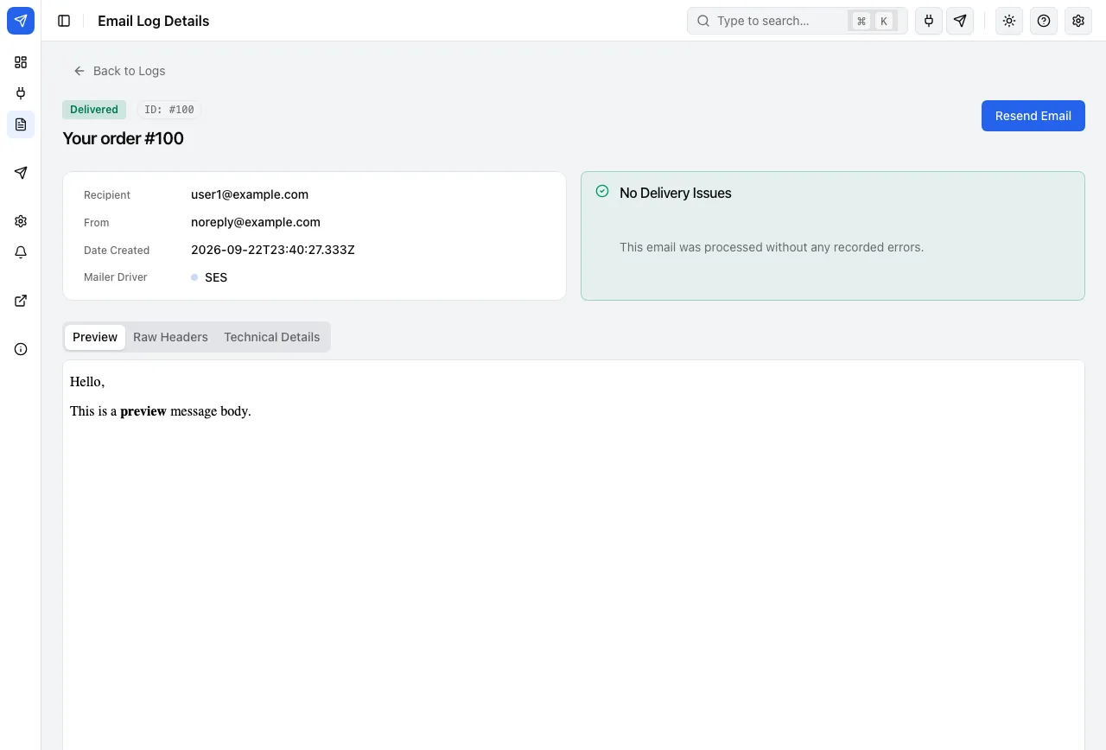Open the external link icon in sidebar
The image size is (1106, 750).
(x=21, y=301)
